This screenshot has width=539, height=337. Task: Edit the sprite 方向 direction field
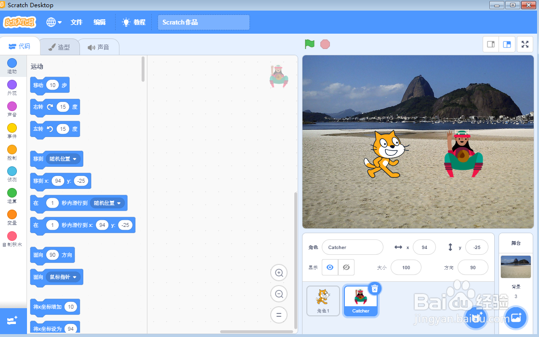pyautogui.click(x=473, y=267)
